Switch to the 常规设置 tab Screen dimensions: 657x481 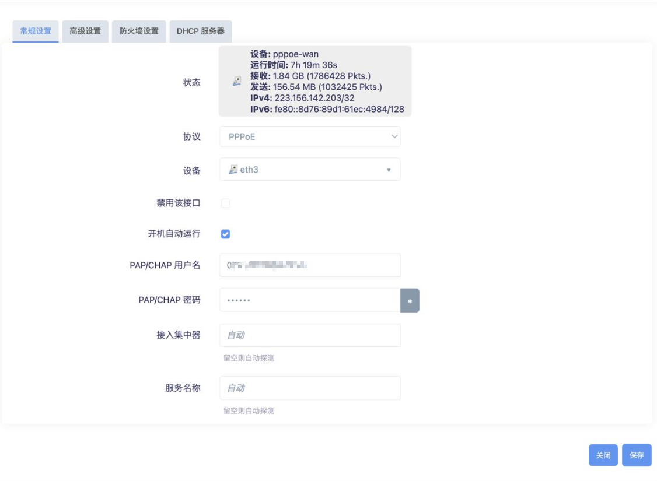pyautogui.click(x=35, y=31)
